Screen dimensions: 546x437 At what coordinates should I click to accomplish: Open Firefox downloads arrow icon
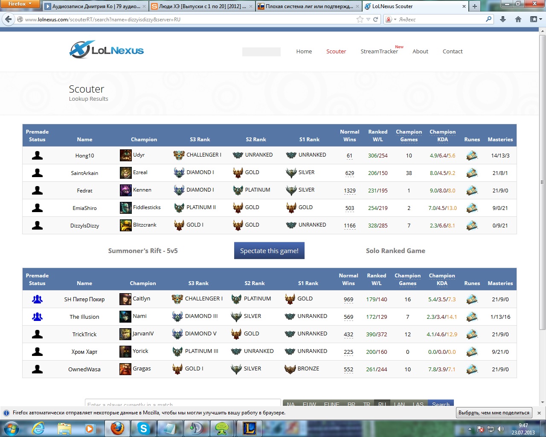[x=503, y=19]
